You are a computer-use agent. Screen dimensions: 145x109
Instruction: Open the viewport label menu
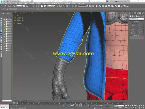click(23, 13)
